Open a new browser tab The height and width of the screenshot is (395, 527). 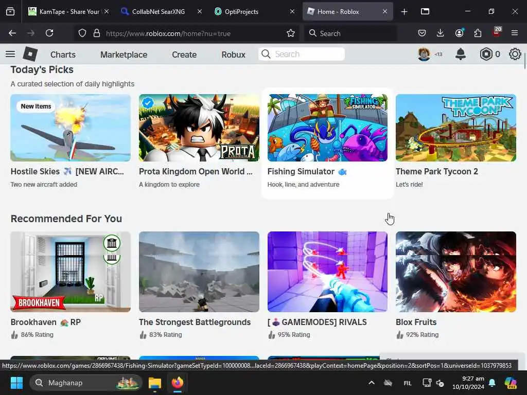point(405,12)
